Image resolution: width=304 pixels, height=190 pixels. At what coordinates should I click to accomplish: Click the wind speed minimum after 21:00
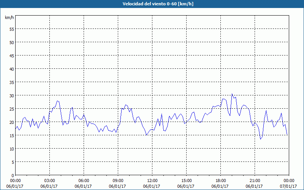point(261,139)
